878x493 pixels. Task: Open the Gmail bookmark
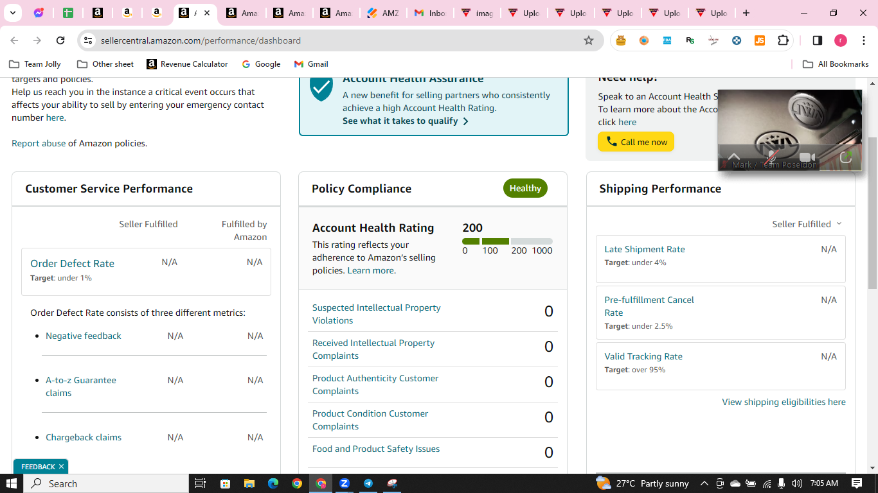tap(311, 64)
